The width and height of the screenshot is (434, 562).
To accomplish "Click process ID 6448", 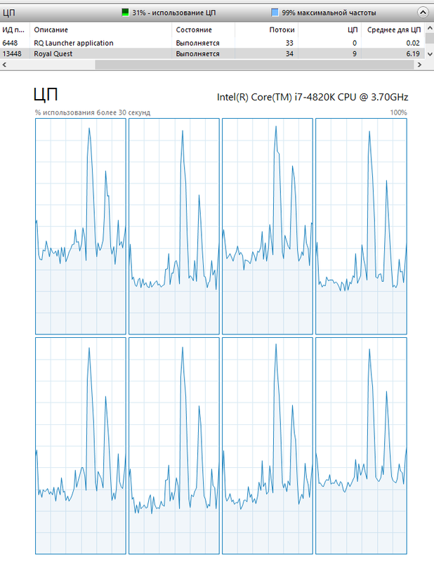I will (x=10, y=43).
